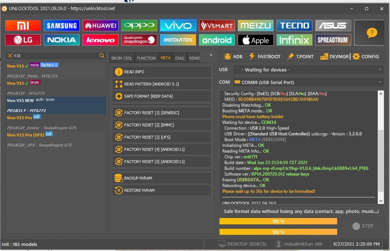
Task: Open the DEVMGR device manager
Action: (x=334, y=56)
